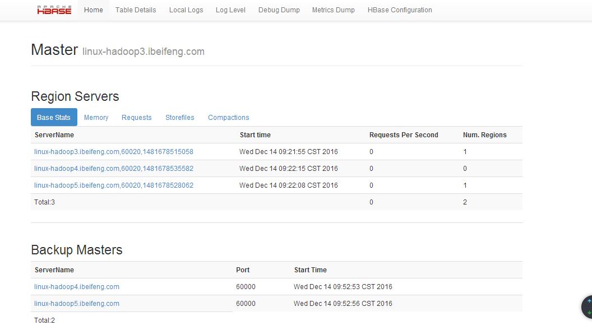
Task: Click the Total:2 backup masters cell
Action: coord(44,320)
